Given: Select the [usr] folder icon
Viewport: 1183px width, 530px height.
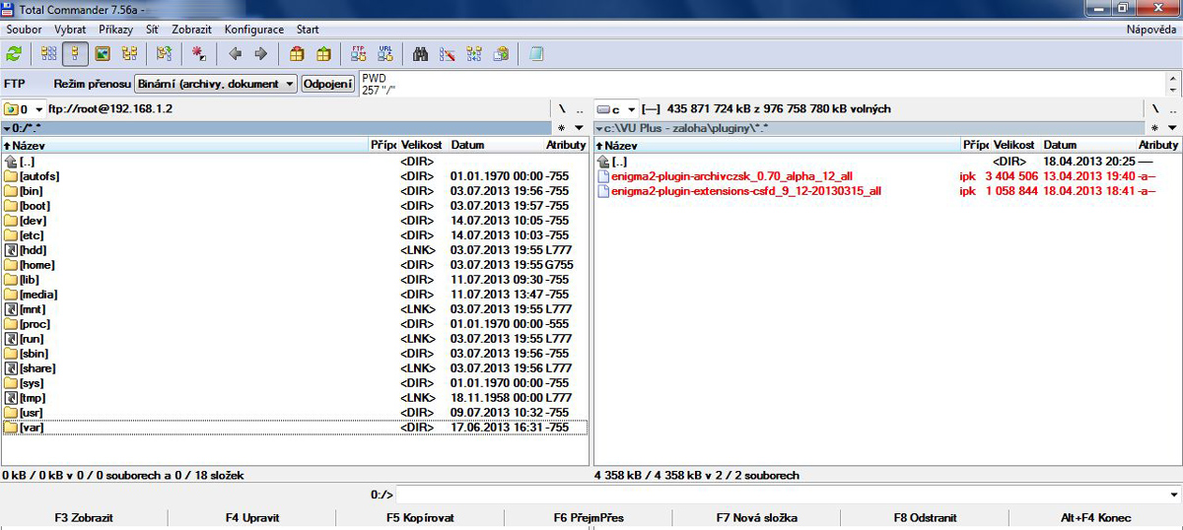Looking at the screenshot, I should pyautogui.click(x=11, y=413).
